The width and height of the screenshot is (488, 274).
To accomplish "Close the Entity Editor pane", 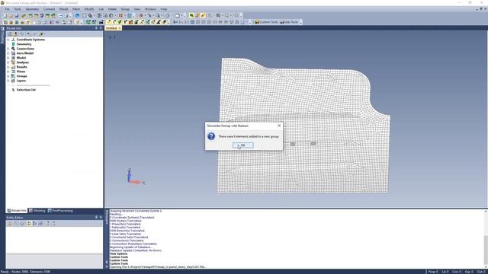I will pos(101,218).
